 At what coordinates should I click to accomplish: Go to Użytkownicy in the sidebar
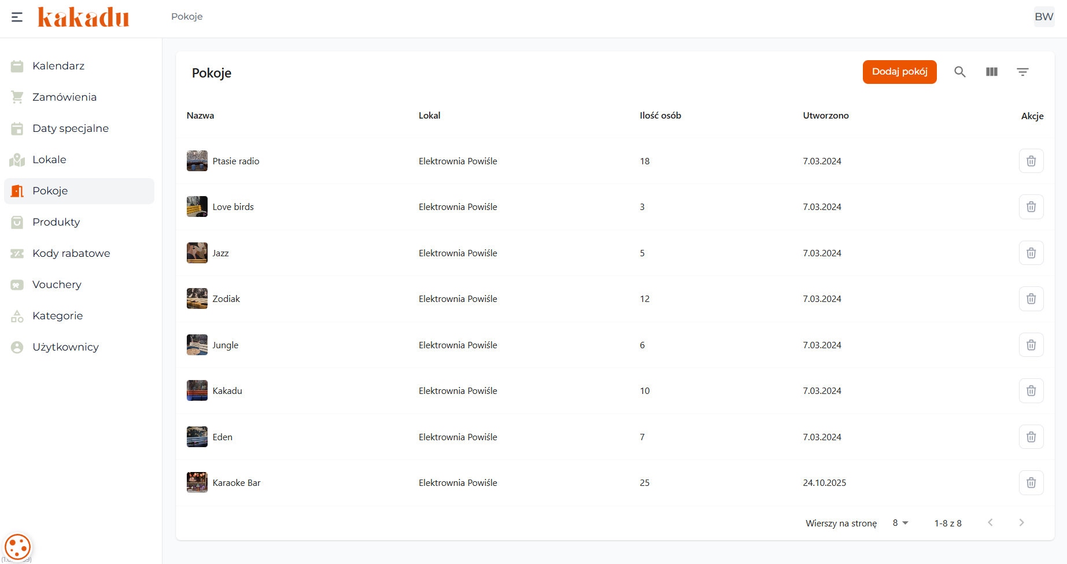(65, 347)
